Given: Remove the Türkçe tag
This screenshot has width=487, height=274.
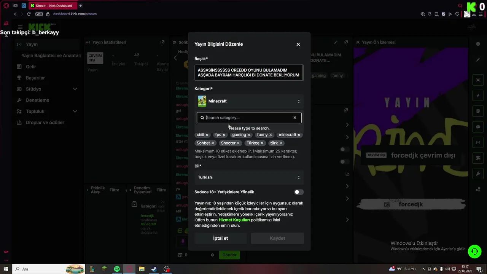Looking at the screenshot, I should tap(262, 143).
